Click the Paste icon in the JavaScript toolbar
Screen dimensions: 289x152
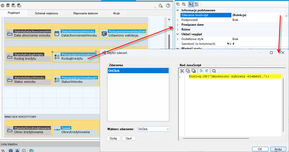[194, 71]
